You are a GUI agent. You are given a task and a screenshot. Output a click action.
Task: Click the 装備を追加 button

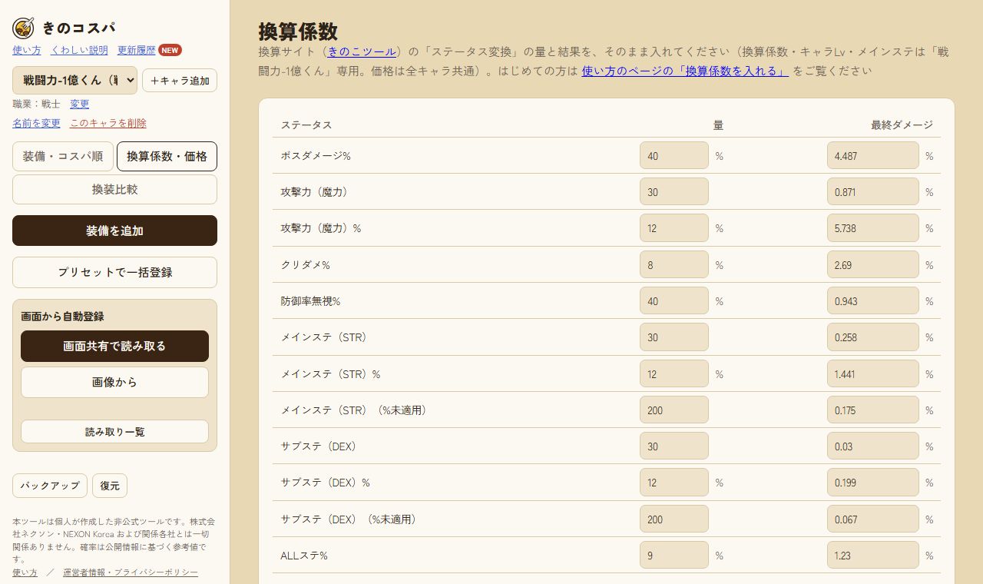114,231
